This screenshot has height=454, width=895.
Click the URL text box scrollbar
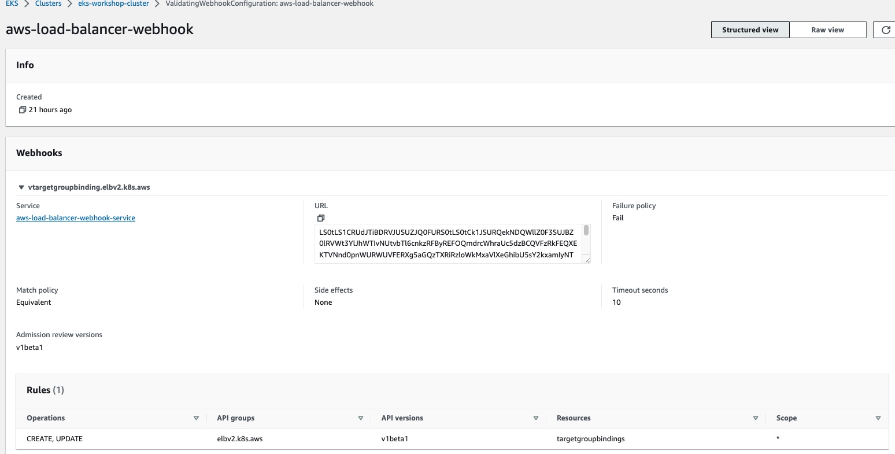point(586,231)
